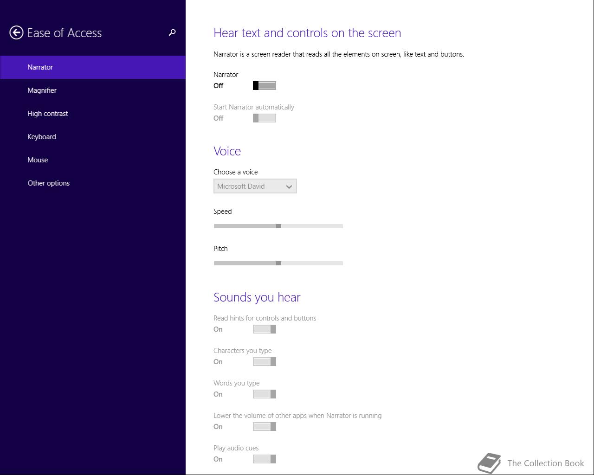
Task: Click the Speed slider
Action: [x=278, y=226]
